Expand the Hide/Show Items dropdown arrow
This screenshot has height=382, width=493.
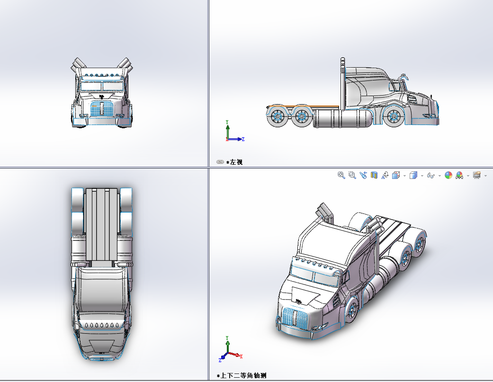tap(439, 176)
